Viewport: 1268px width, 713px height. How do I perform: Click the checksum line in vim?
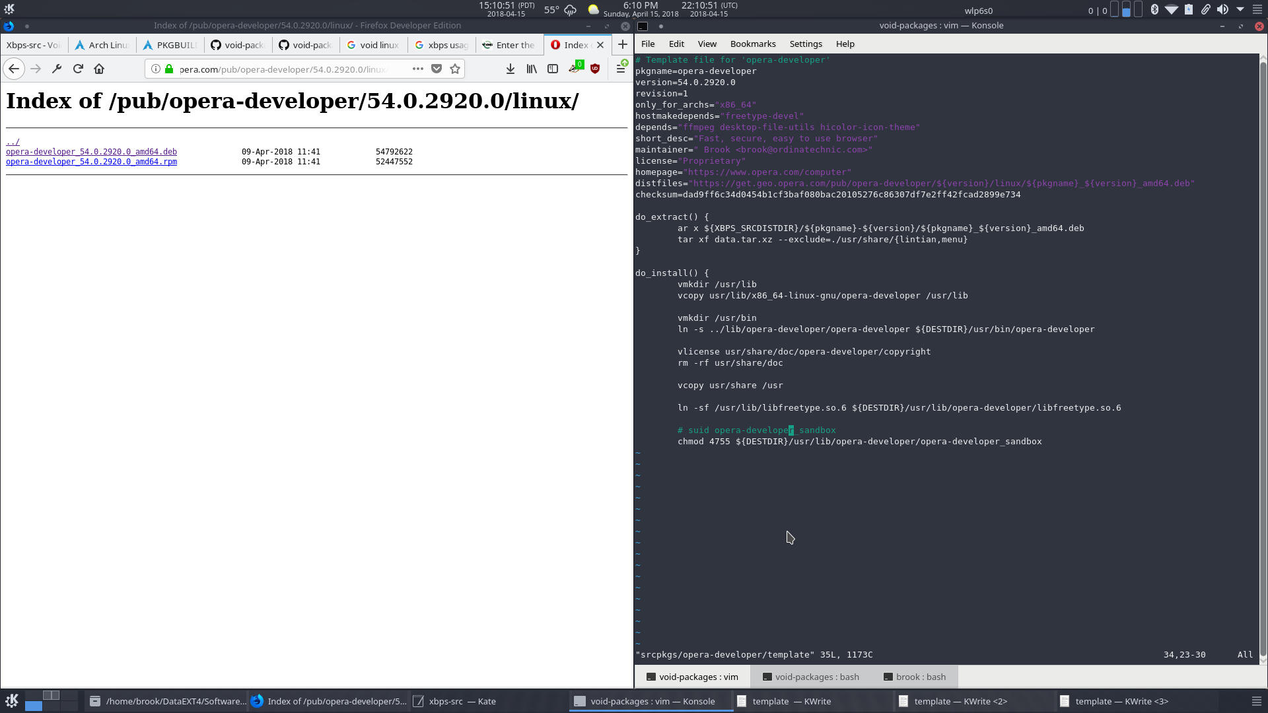point(828,195)
